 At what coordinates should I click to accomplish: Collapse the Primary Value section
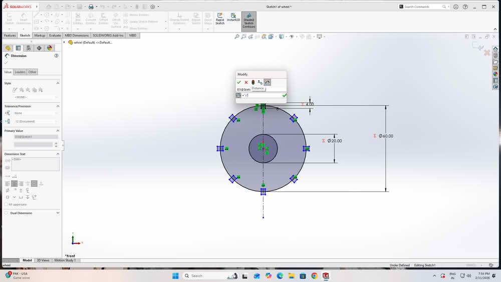[58, 131]
